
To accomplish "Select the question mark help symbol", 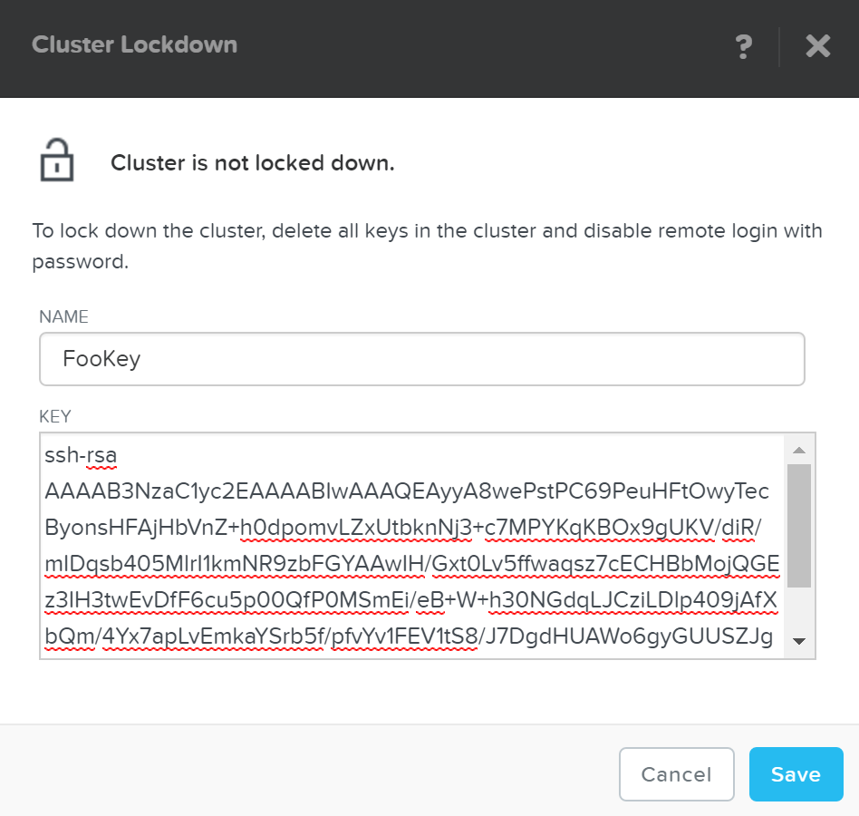I will 743,47.
